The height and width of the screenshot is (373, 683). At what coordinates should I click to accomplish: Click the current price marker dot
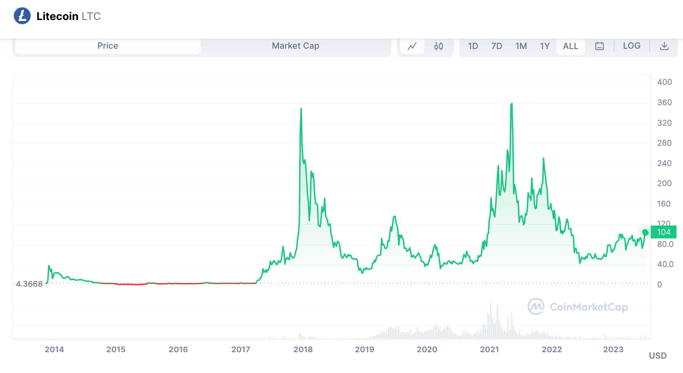(645, 233)
